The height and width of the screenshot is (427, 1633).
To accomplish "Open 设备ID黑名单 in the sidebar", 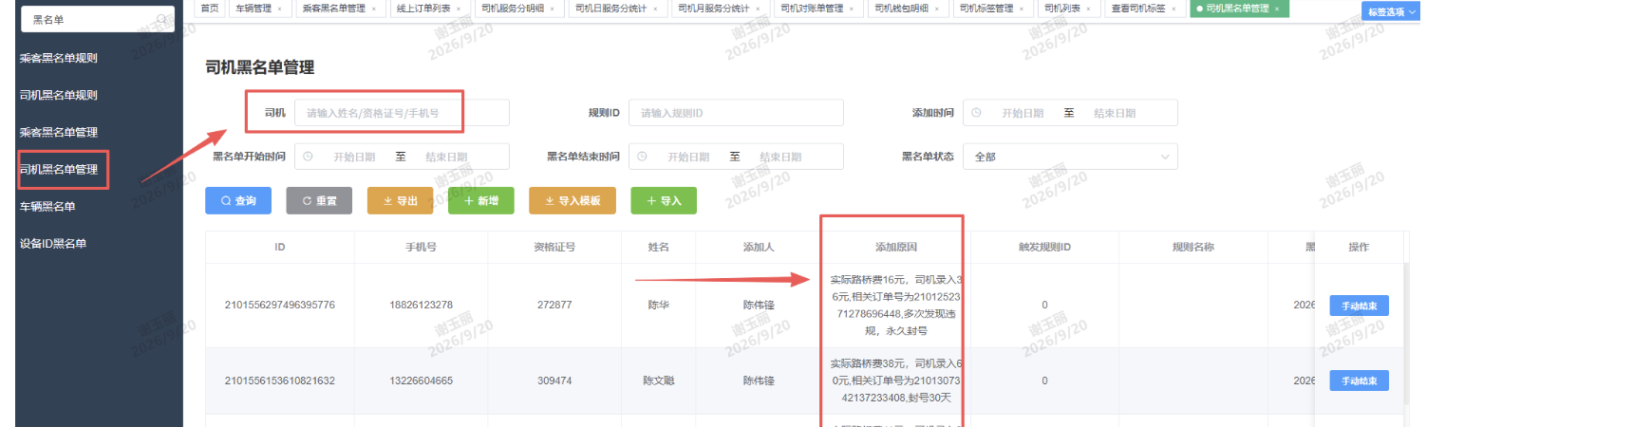I will [53, 243].
